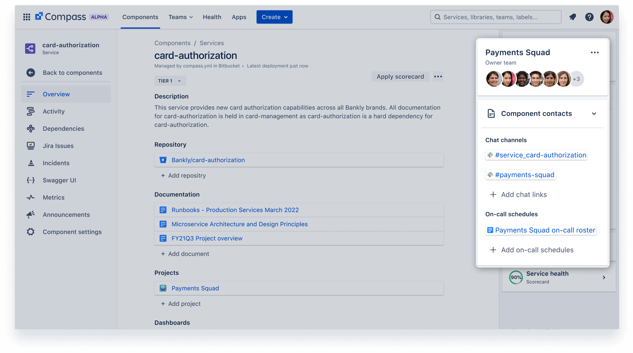Open the user profile avatar
633x353 pixels.
click(606, 17)
